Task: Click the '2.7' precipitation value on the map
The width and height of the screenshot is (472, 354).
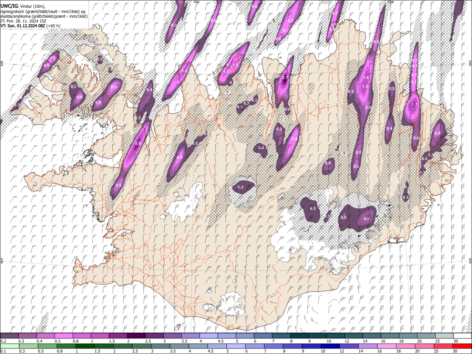Action: [x=285, y=78]
